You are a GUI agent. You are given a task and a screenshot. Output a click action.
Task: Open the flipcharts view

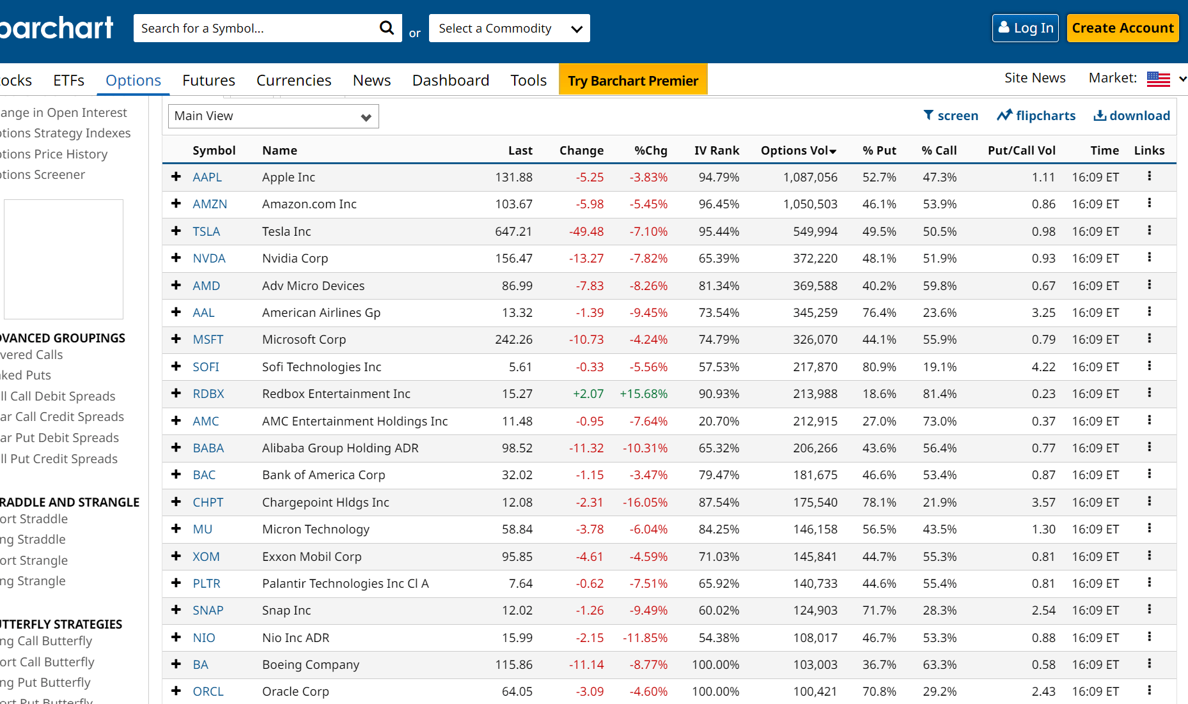(x=1036, y=116)
